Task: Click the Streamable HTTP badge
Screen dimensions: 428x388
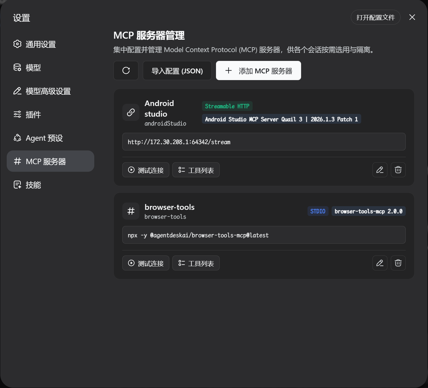Action: pyautogui.click(x=227, y=106)
